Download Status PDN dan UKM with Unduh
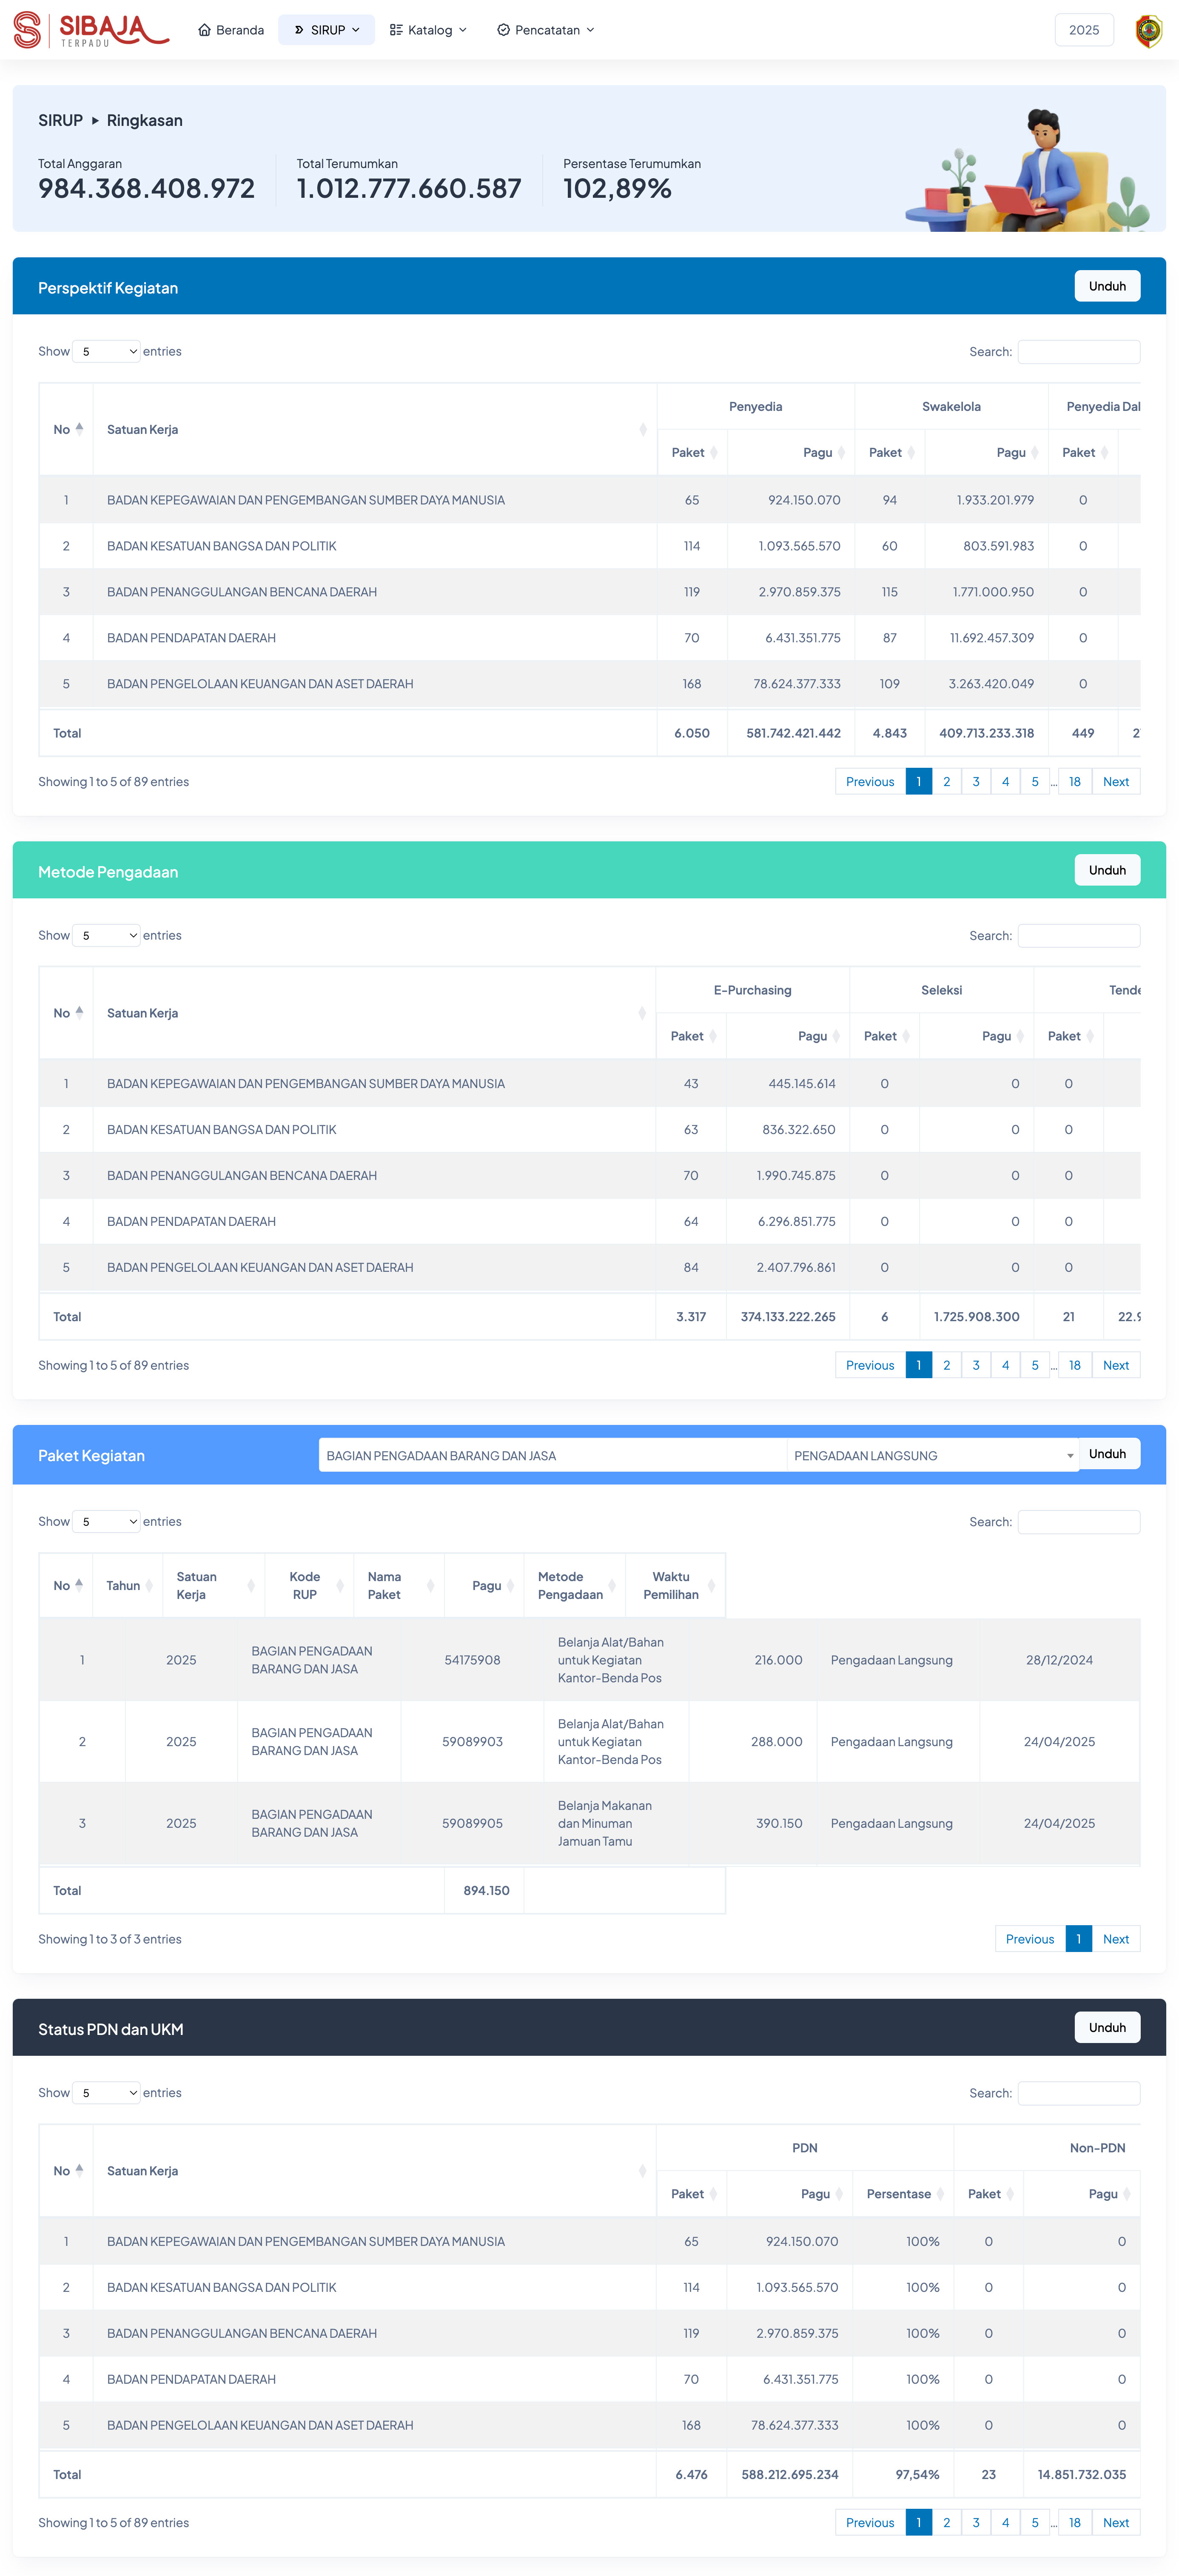The width and height of the screenshot is (1179, 2576). 1107,2028
